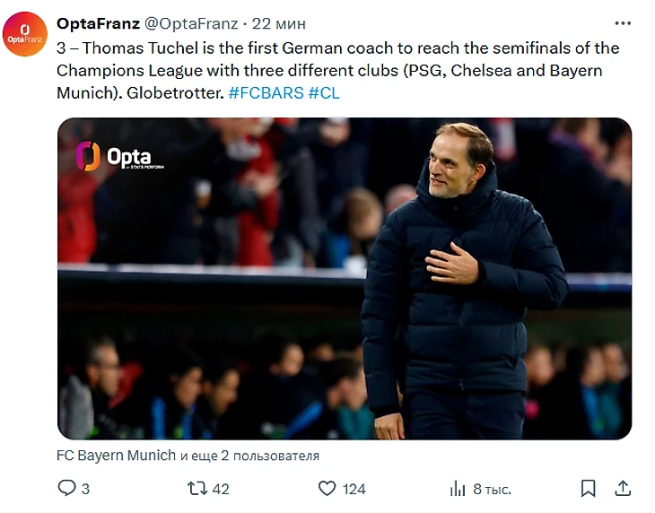Screen dimensions: 655x513
Task: Click the reply speech bubble icon
Action: pos(67,488)
